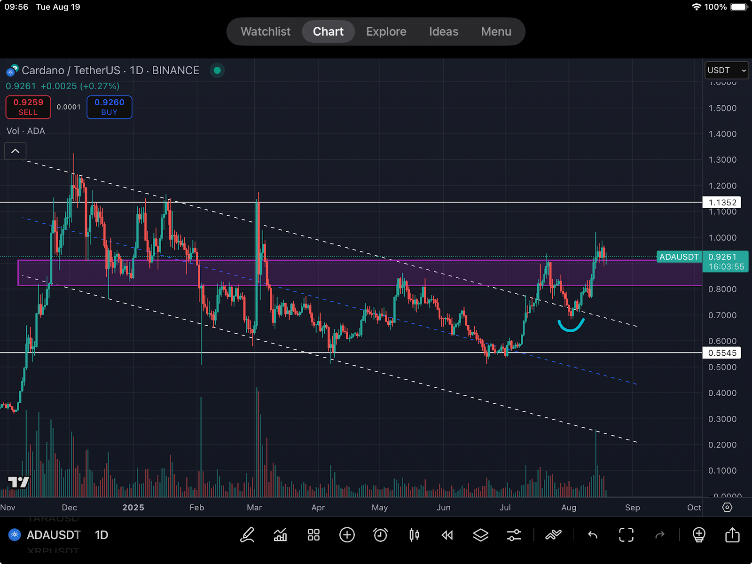Image resolution: width=752 pixels, height=564 pixels.
Task: Open chart settings sliders icon
Action: click(514, 535)
